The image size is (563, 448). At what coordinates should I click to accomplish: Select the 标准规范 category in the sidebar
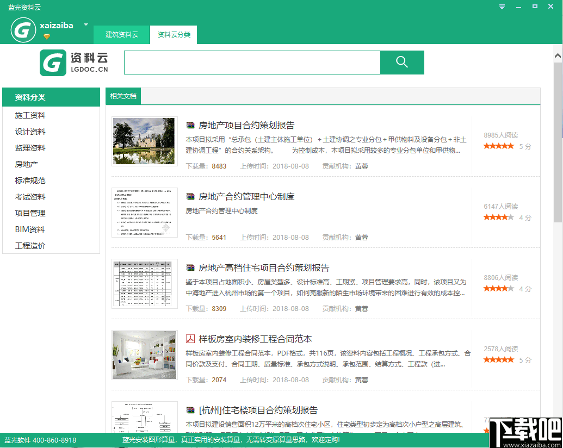(29, 180)
